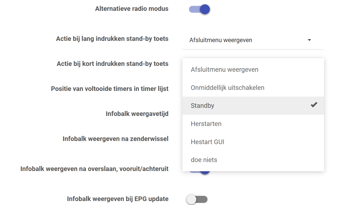This screenshot has height=205, width=338.
Task: Click the Alternatieve radio modus label
Action: tap(131, 8)
